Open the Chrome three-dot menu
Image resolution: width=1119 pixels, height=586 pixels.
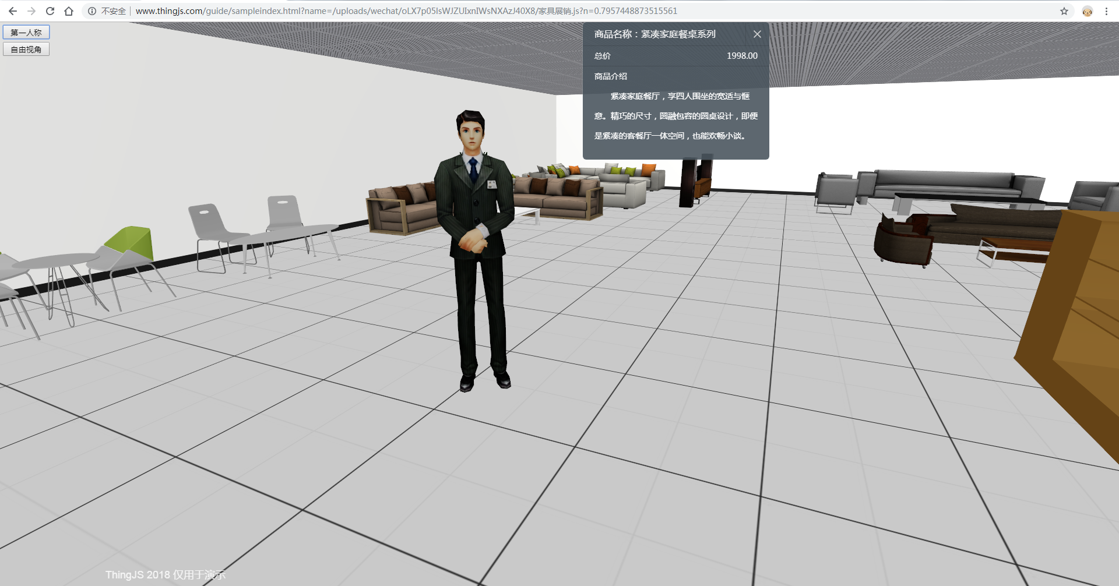(1107, 10)
